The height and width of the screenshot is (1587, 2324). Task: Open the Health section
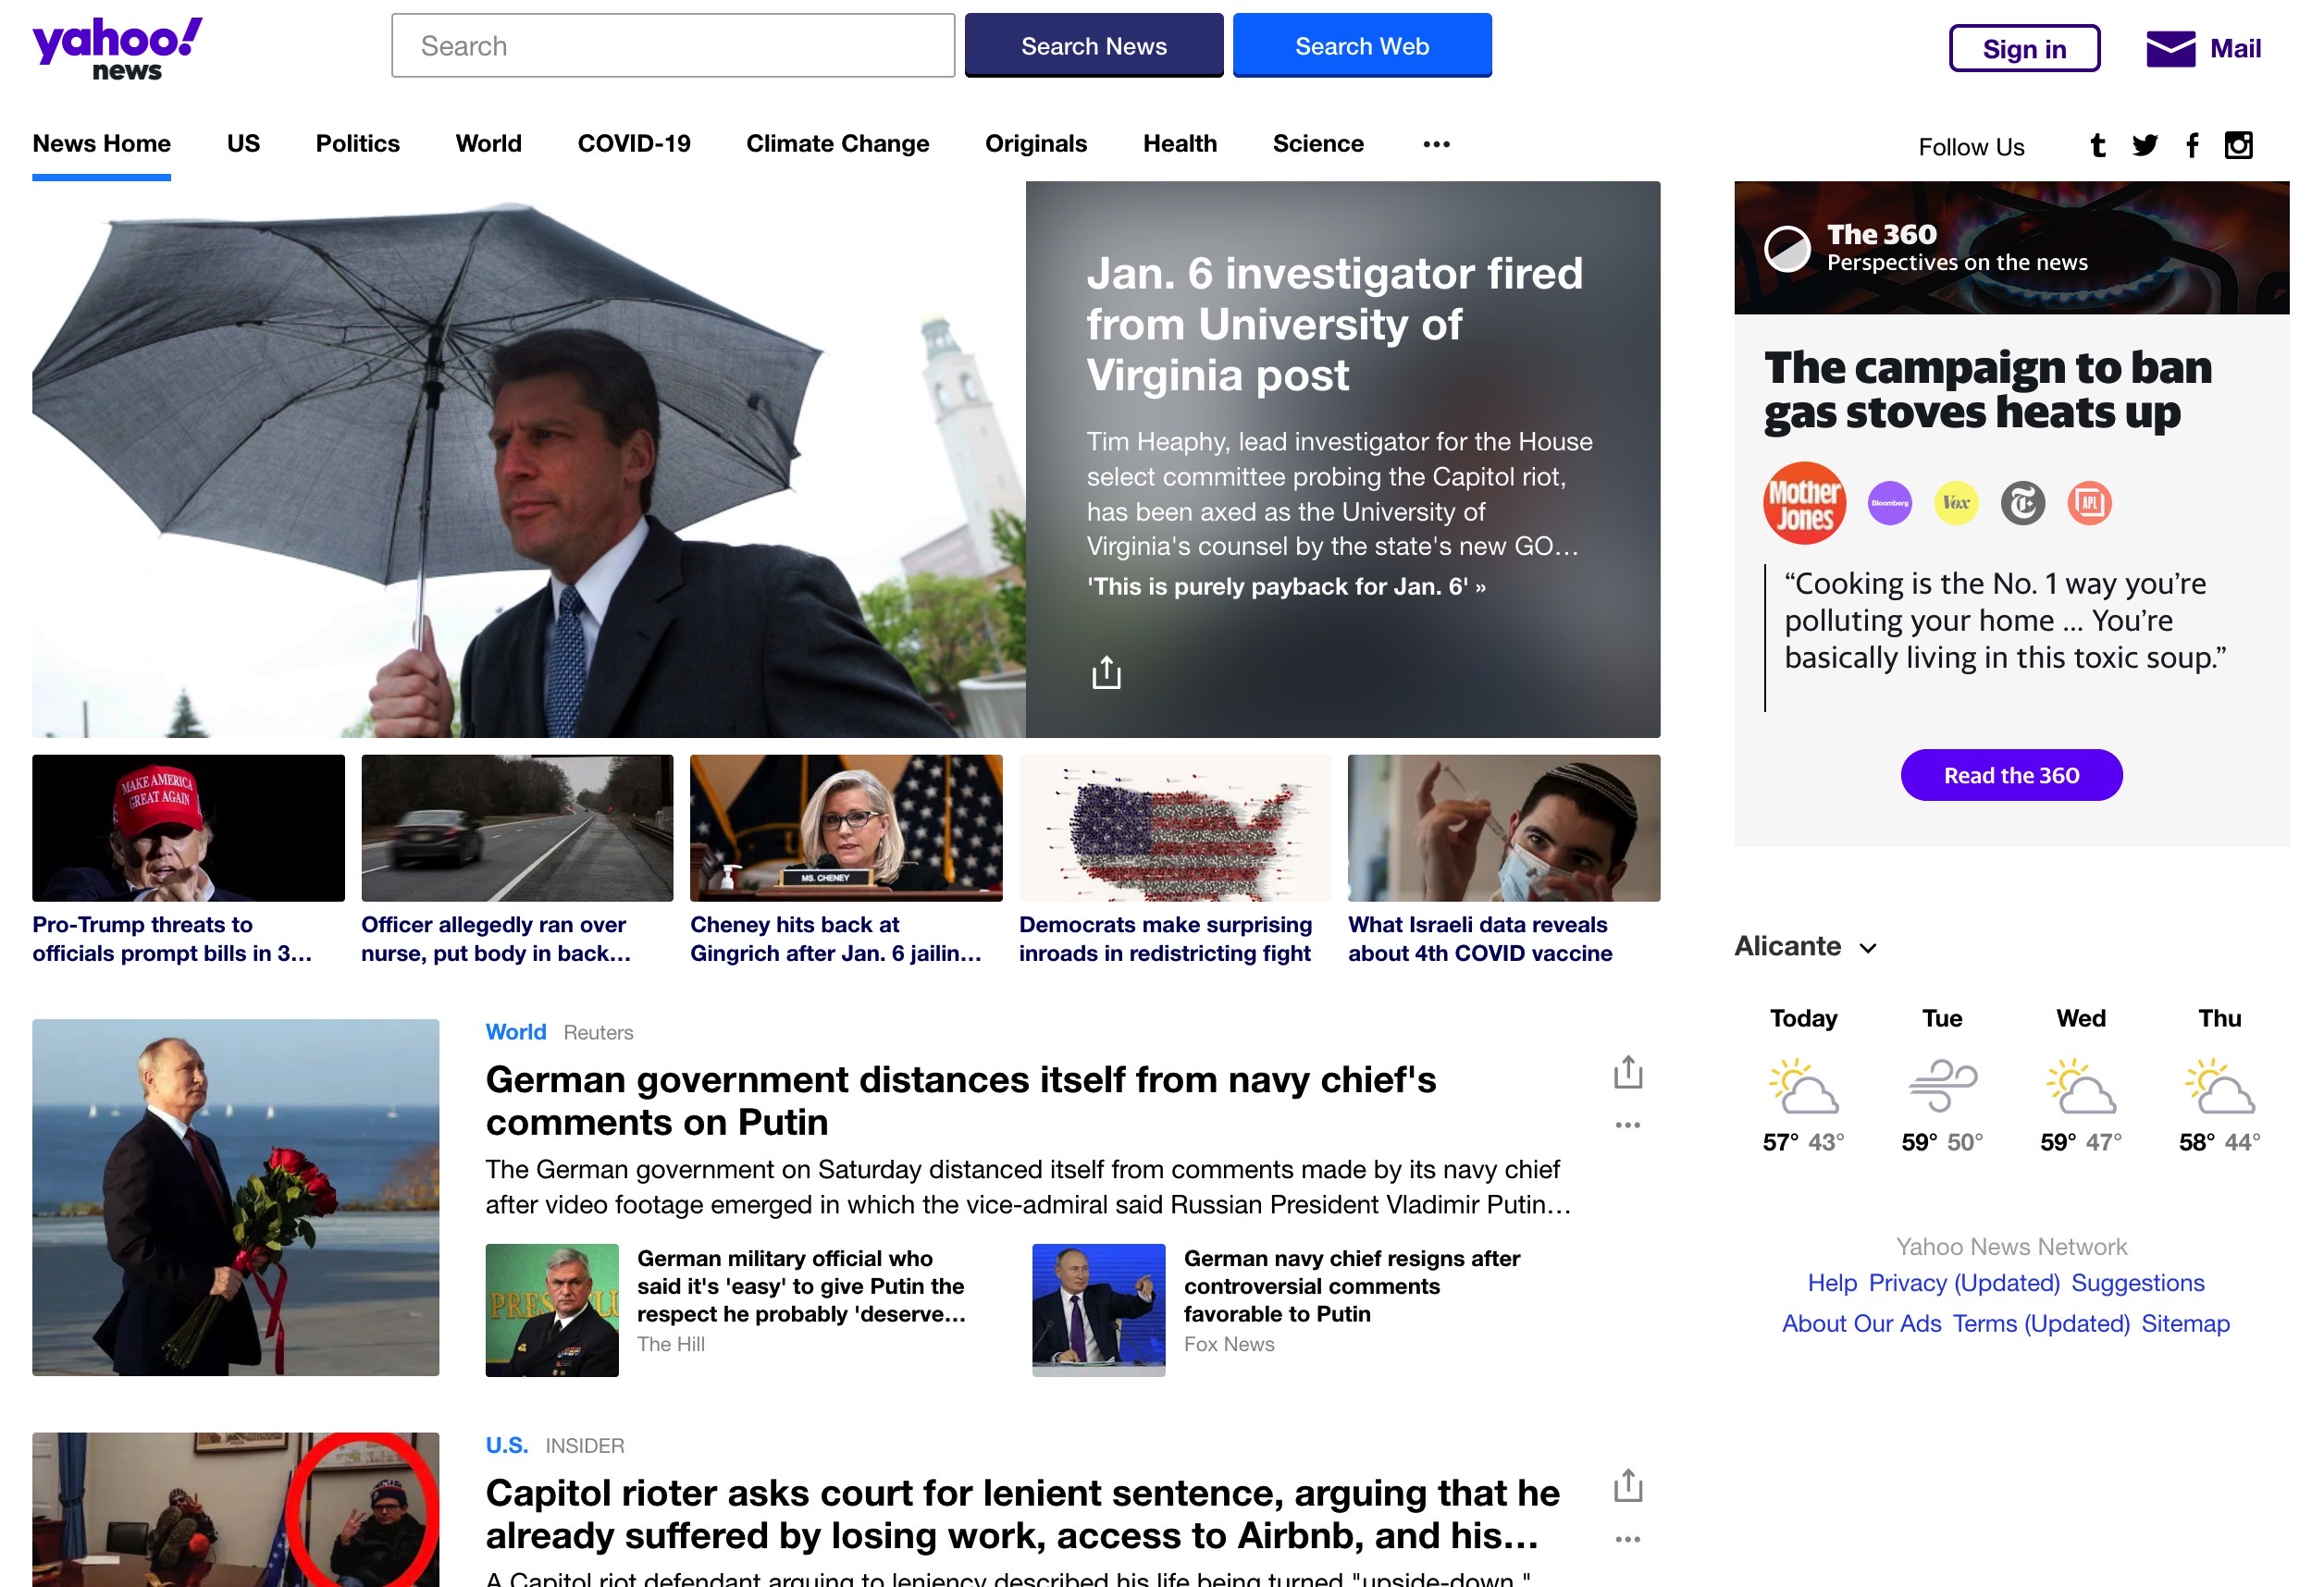click(1179, 144)
